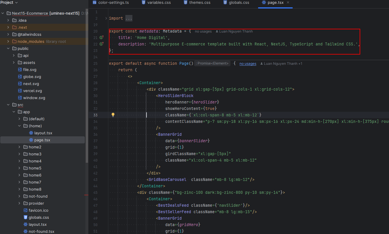The width and height of the screenshot is (389, 234).
Task: Open not-found.tsx file in the project tree
Action: tap(41, 231)
